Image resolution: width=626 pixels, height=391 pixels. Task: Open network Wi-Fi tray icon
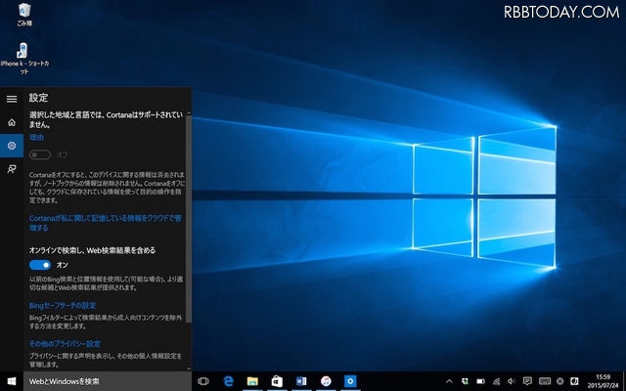(x=496, y=381)
